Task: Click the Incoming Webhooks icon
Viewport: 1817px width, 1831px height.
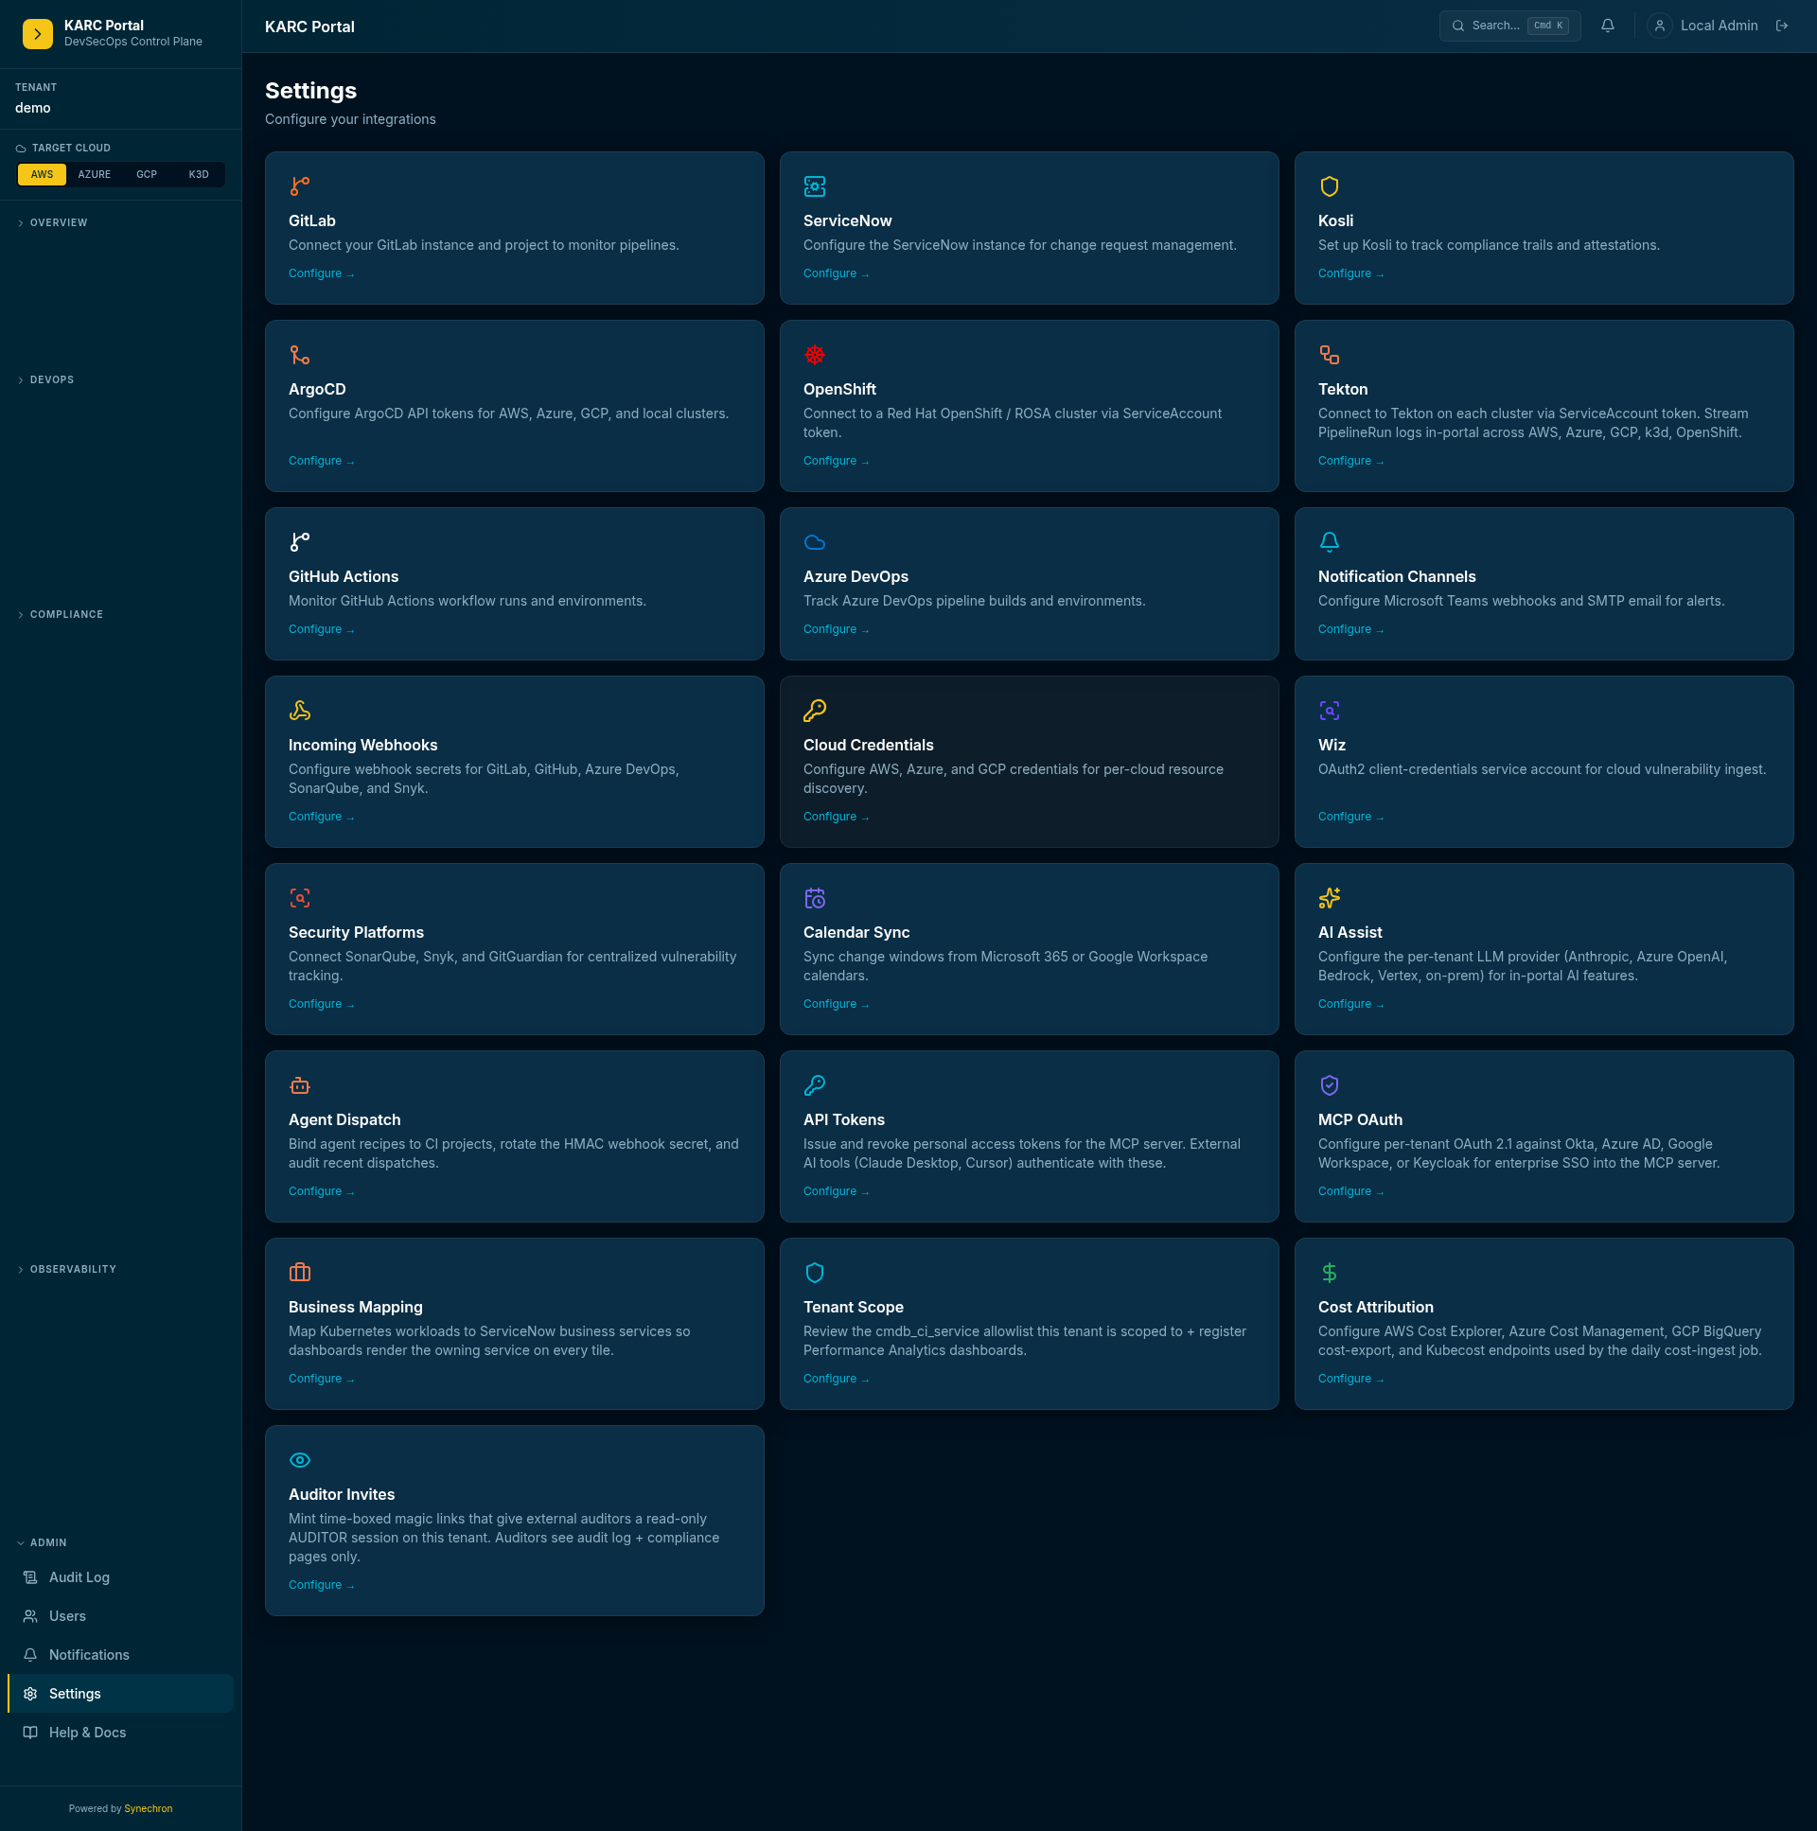Action: coord(299,711)
